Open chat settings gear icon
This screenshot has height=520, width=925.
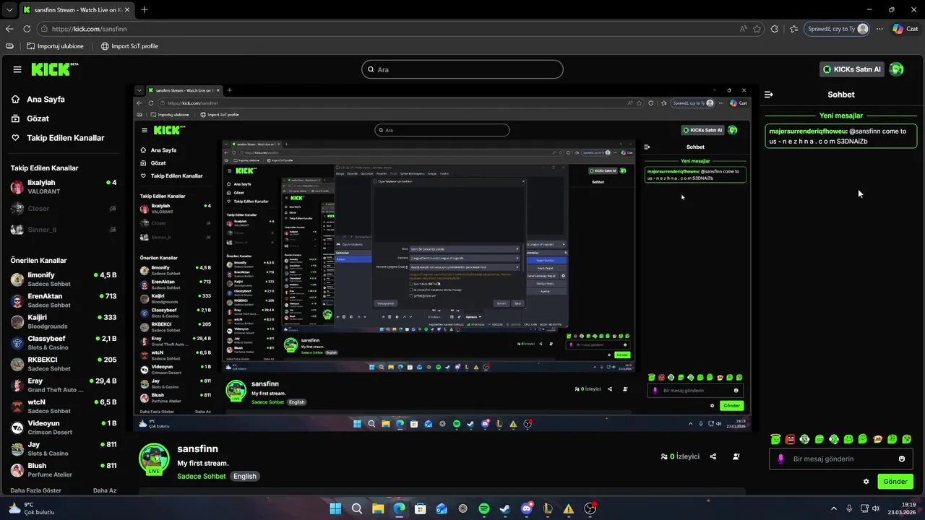click(x=866, y=482)
